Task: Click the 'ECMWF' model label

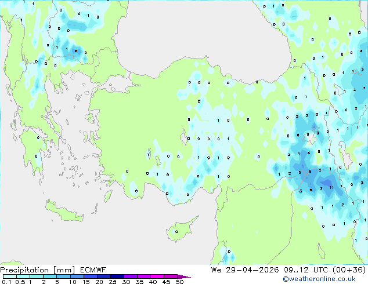Action: [x=93, y=270]
